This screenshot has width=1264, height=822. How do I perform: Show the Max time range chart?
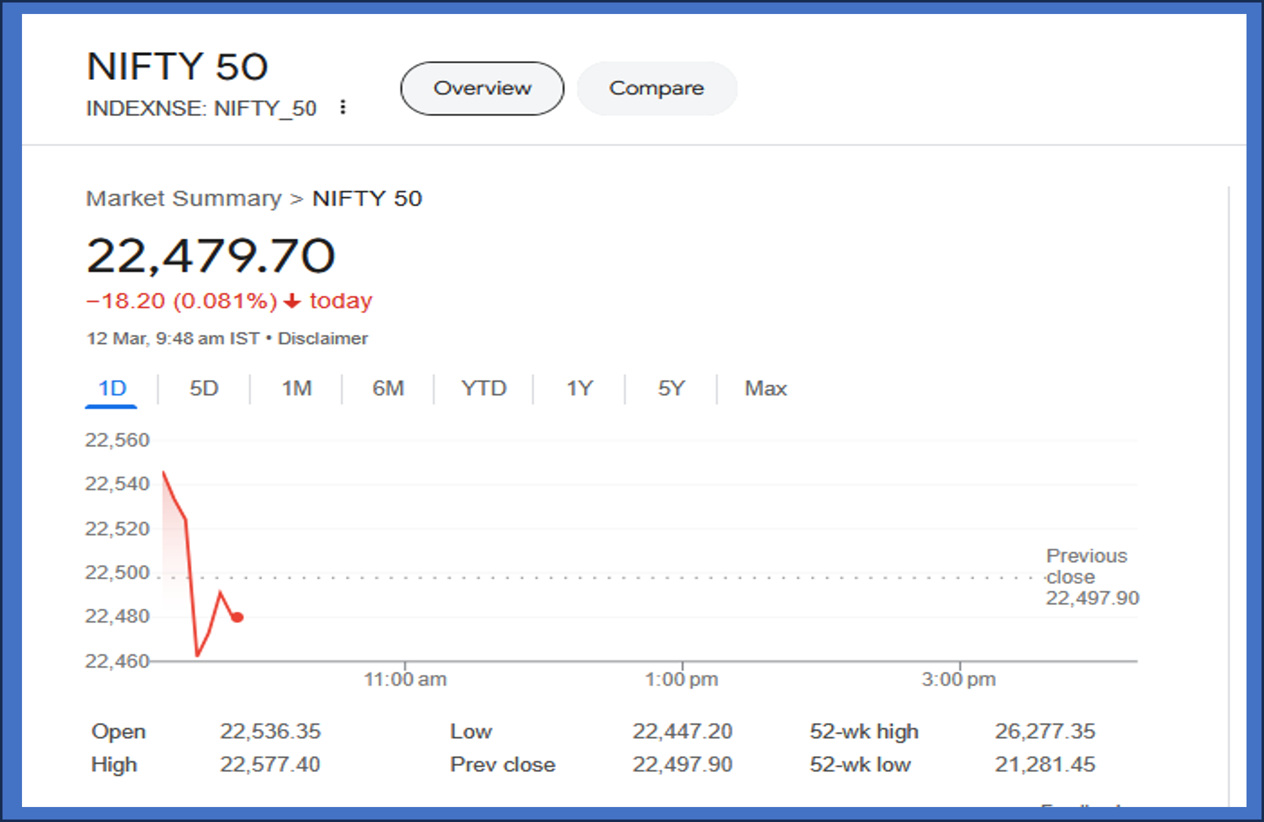tap(765, 388)
